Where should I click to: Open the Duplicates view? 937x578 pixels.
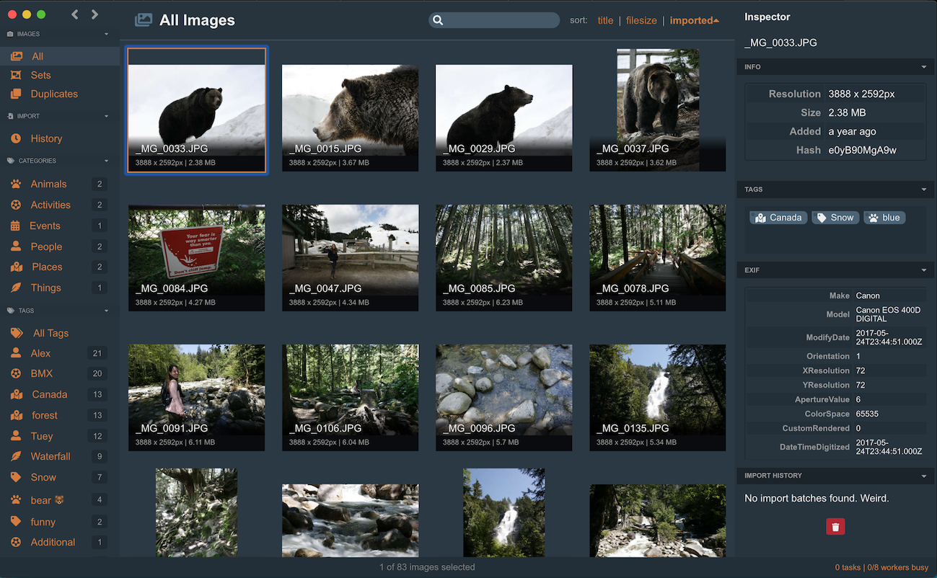[54, 94]
